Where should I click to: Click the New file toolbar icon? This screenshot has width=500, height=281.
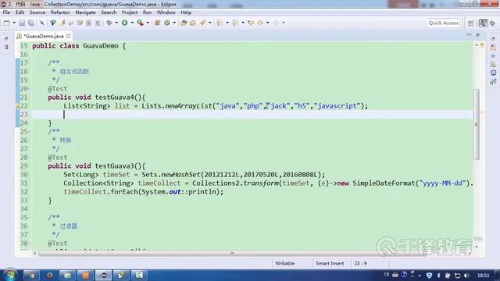tap(7, 23)
